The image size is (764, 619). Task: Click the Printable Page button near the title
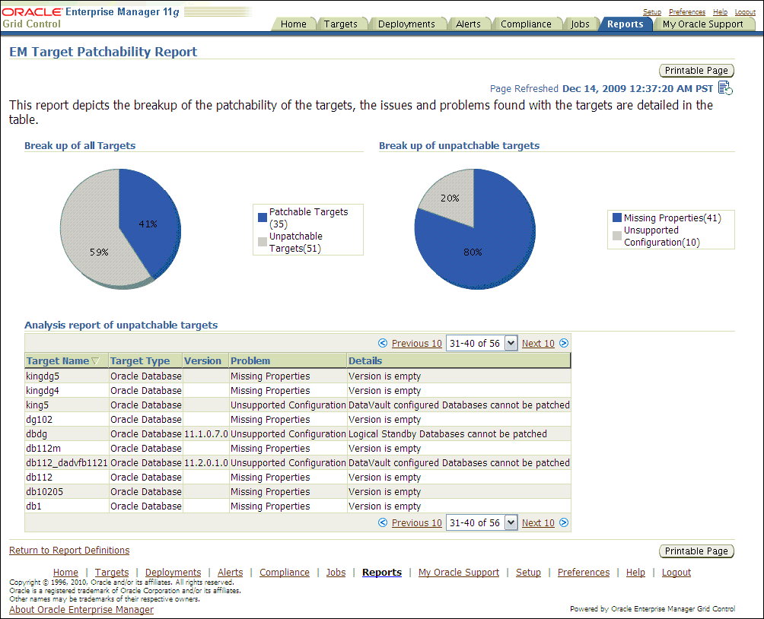[x=696, y=71]
